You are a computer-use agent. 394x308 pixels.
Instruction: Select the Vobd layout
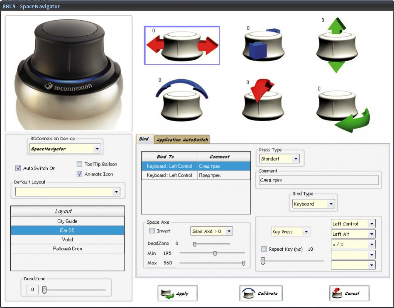pyautogui.click(x=68, y=240)
